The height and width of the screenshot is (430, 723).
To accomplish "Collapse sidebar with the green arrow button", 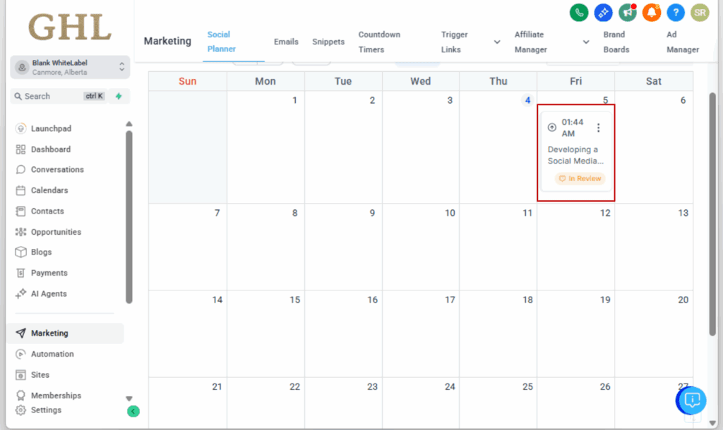I will [133, 411].
